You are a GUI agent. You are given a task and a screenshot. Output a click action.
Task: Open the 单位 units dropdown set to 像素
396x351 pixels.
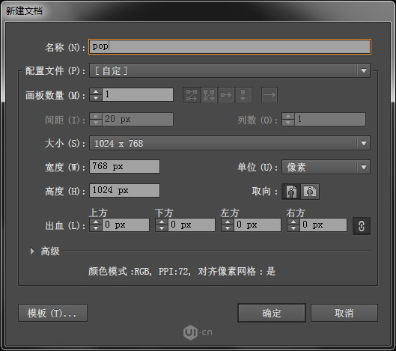pyautogui.click(x=326, y=167)
